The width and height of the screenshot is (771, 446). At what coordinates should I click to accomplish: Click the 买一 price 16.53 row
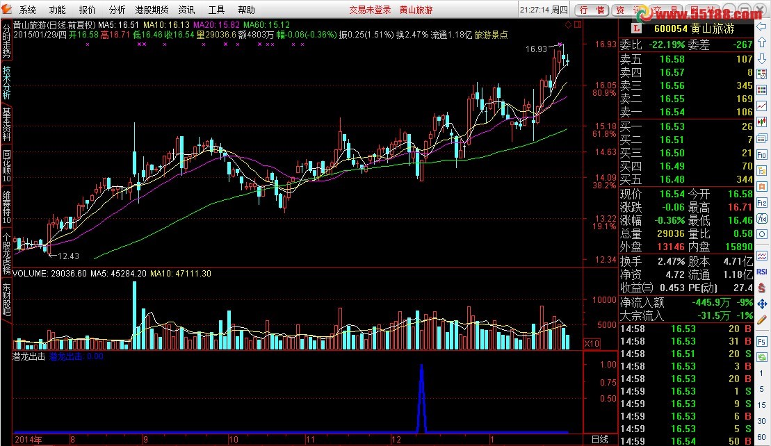[x=686, y=126]
